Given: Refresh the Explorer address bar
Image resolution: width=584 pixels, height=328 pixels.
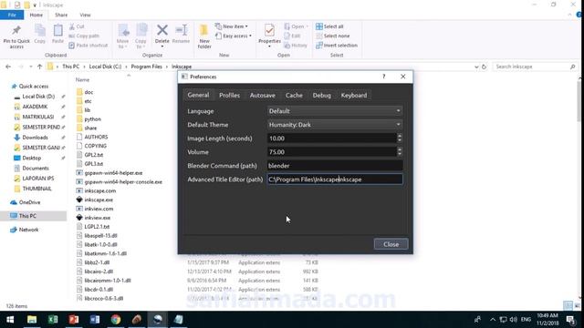Looking at the screenshot, I should click(x=484, y=67).
